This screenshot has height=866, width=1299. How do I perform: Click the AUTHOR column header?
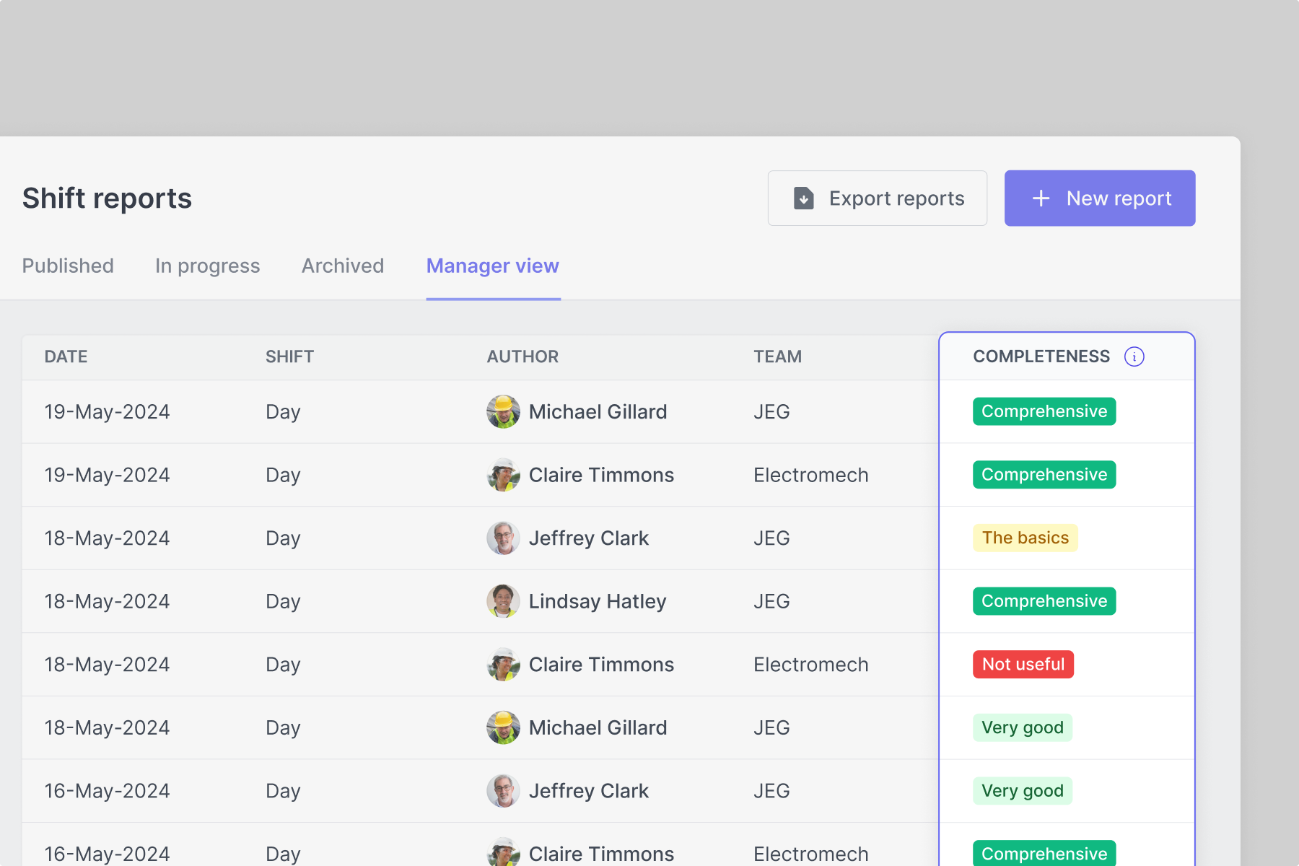(x=522, y=357)
